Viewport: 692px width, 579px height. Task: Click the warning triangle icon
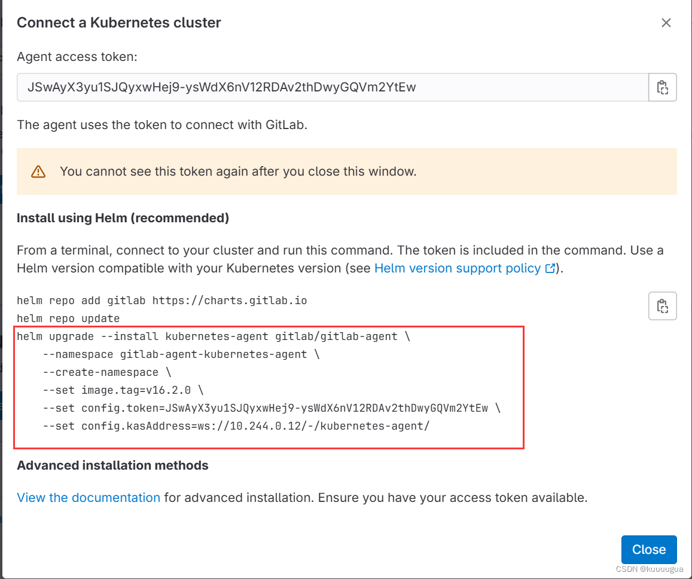38,171
